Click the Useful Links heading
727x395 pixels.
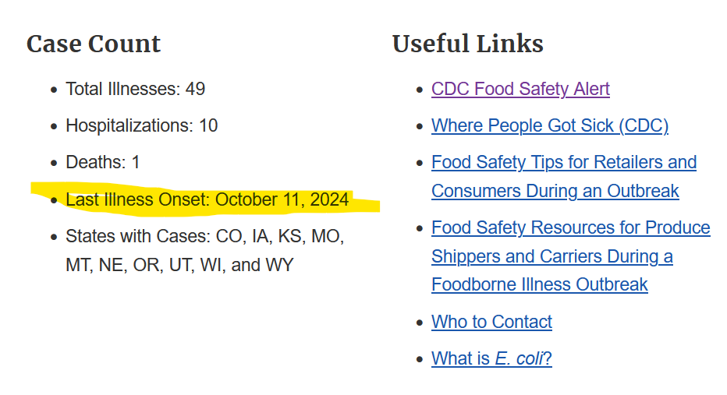coord(467,44)
